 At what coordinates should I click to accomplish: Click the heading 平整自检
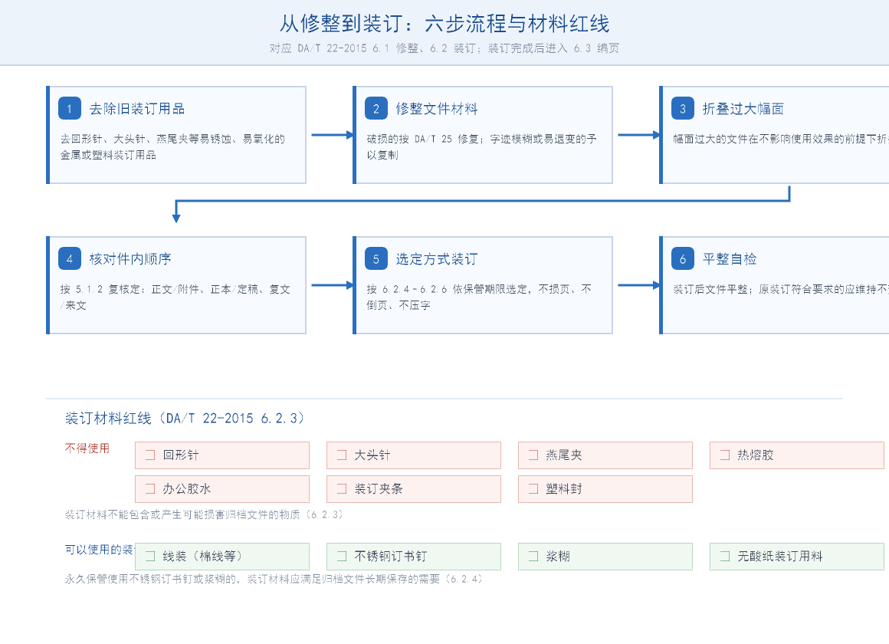[x=730, y=259]
